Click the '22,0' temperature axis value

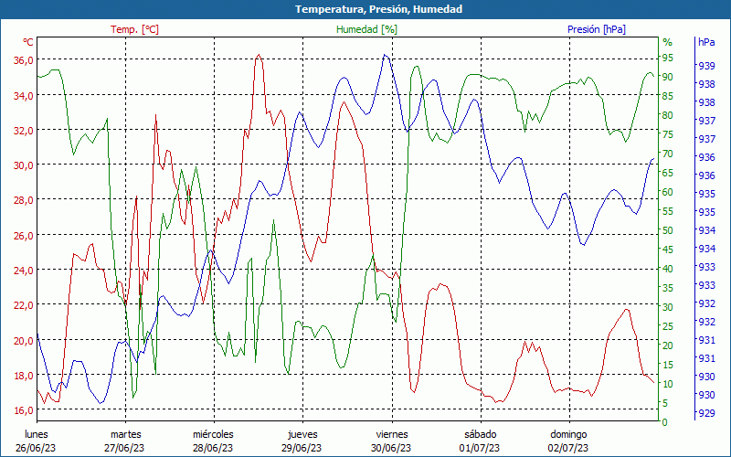pyautogui.click(x=24, y=305)
